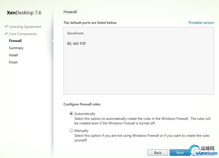Click the checkmark icon beside Licensing Agreement
Screen dimensions: 219x158
point(6,26)
